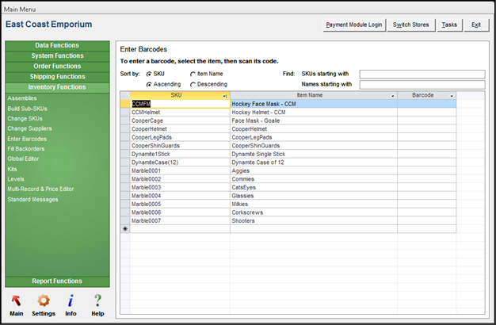The width and height of the screenshot is (496, 325).
Task: Expand System Functions section
Action: (57, 56)
